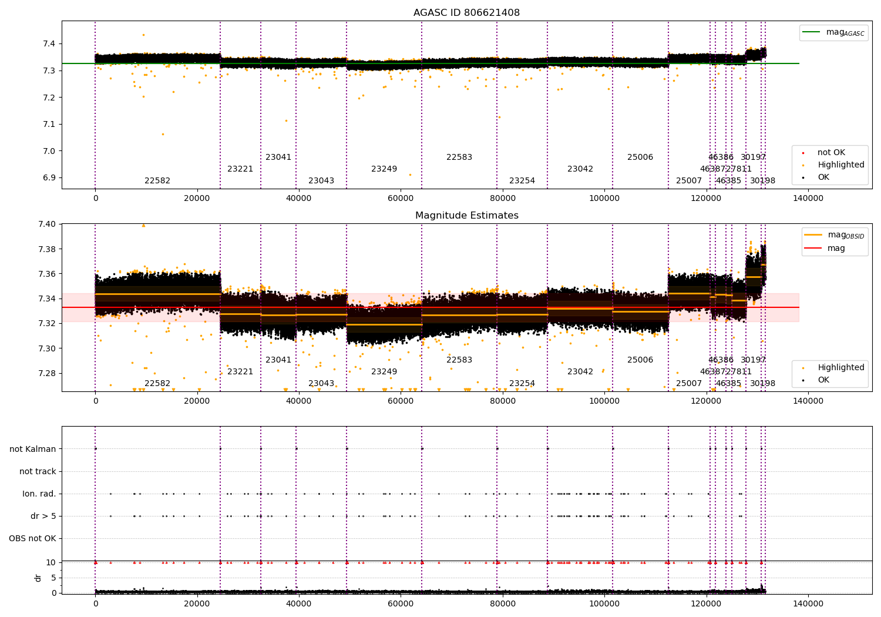
Task: Click the red 'mag' legend entry in the middle plot
Action: point(825,249)
